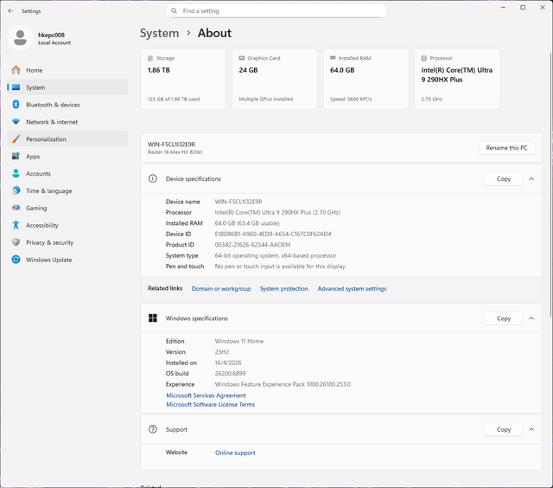Open Bluetooth & devices settings
The width and height of the screenshot is (553, 488).
coord(67,105)
